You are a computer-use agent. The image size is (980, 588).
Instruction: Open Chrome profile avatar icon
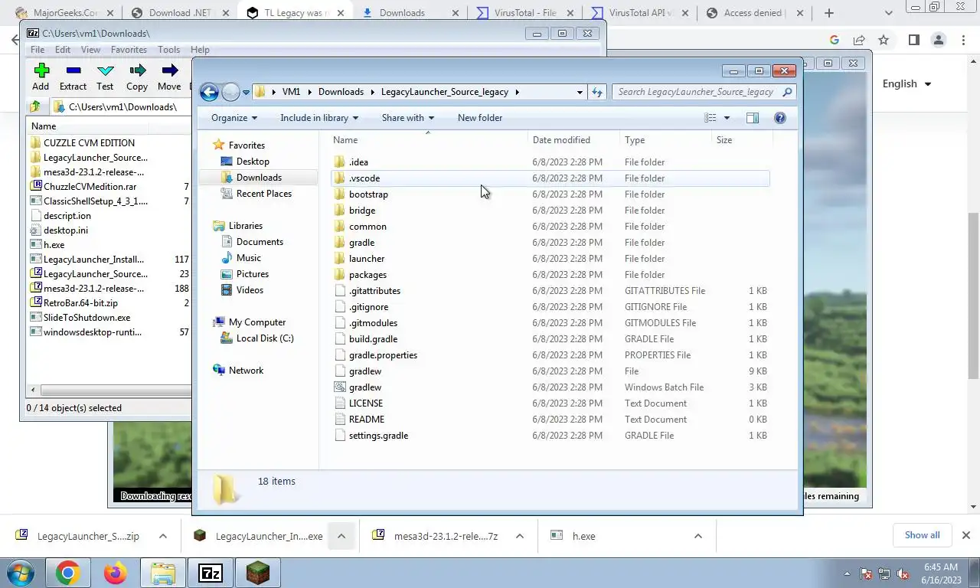939,40
